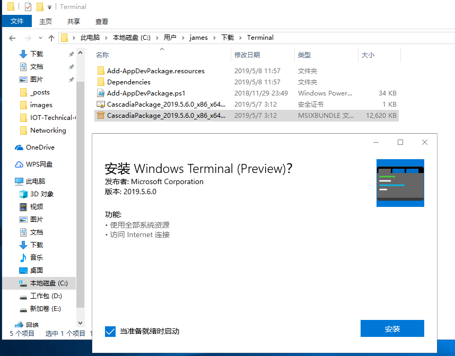This screenshot has height=356, width=455.
Task: Open 下载 under 此电脑
Action: pos(37,245)
